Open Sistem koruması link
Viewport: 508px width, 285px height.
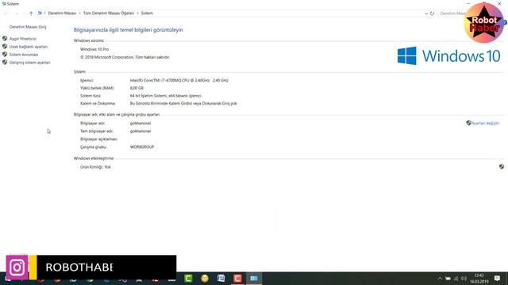(24, 55)
